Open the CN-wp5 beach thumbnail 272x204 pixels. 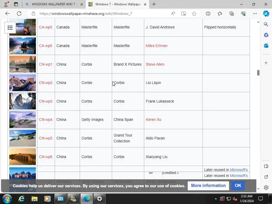tap(23, 138)
